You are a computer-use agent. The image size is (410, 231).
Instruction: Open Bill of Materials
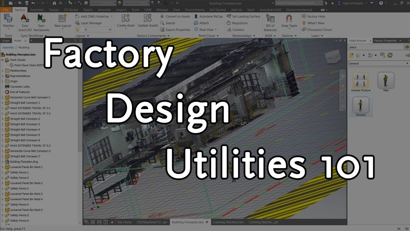pos(270,22)
